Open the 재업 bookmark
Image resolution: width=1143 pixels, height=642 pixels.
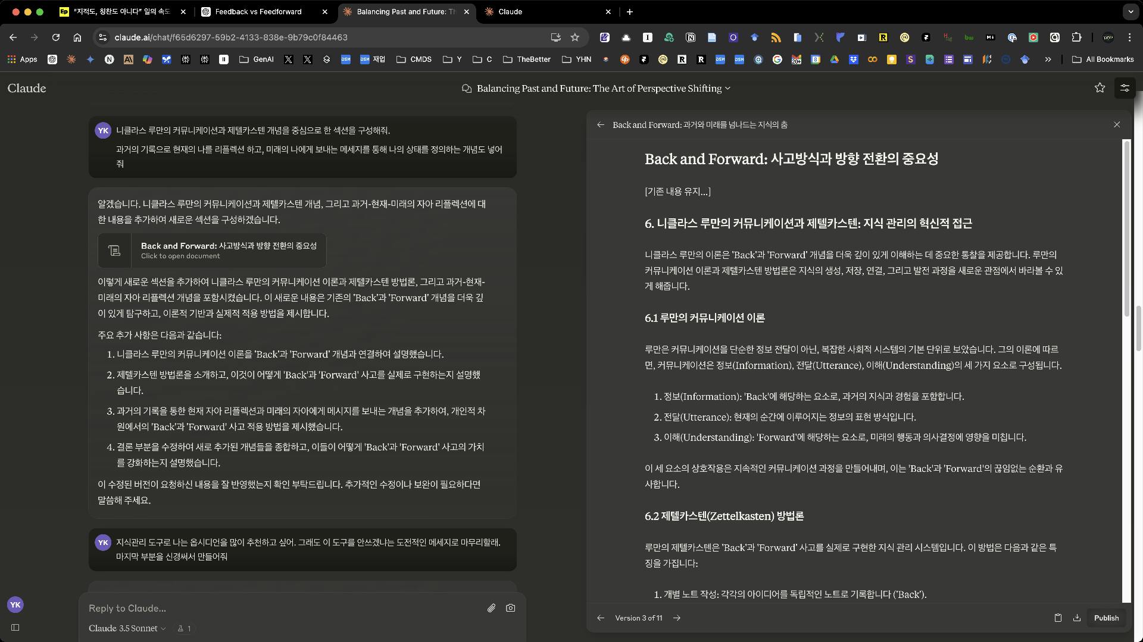373,59
